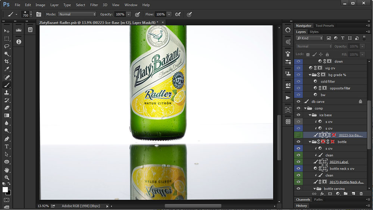
Task: Select the Hand tool
Action: pos(7,170)
